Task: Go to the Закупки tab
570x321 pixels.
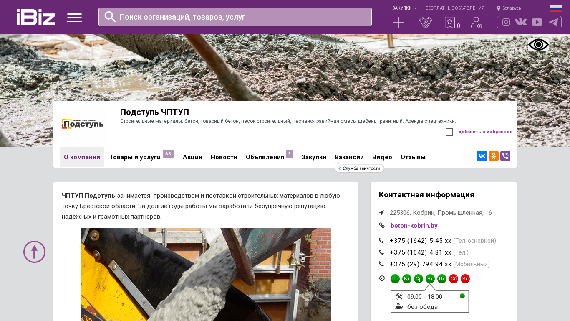Action: point(314,157)
